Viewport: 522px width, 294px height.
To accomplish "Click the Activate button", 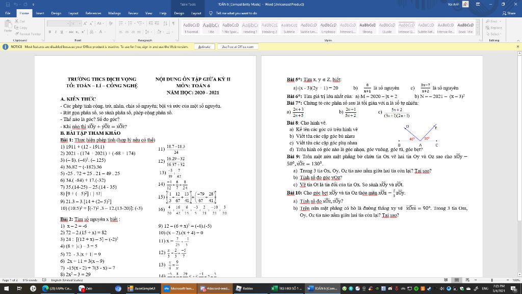I will pos(204,46).
